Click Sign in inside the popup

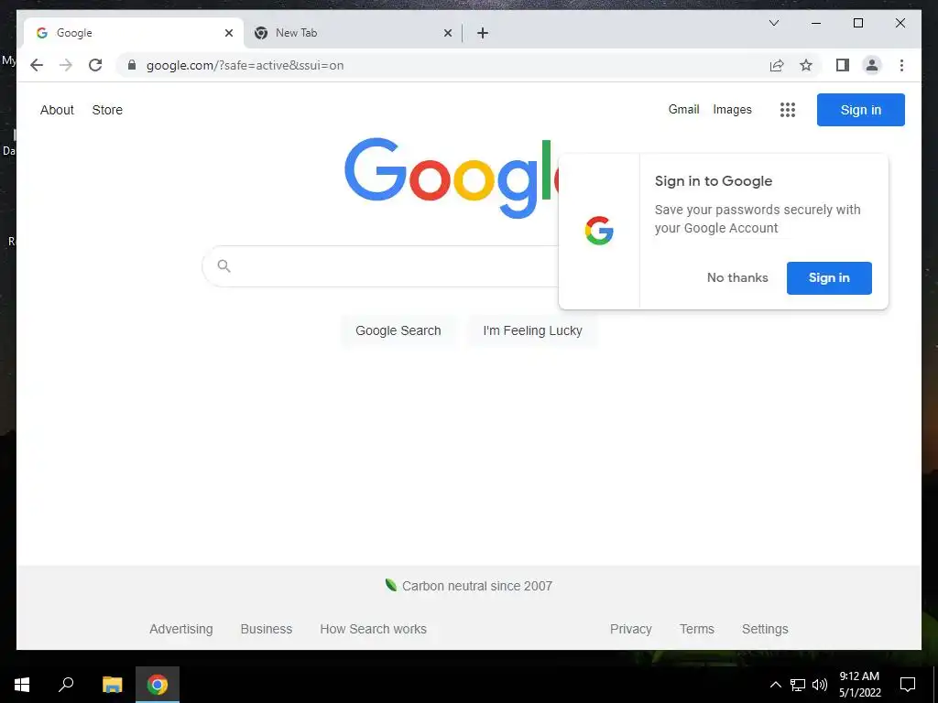click(x=829, y=277)
